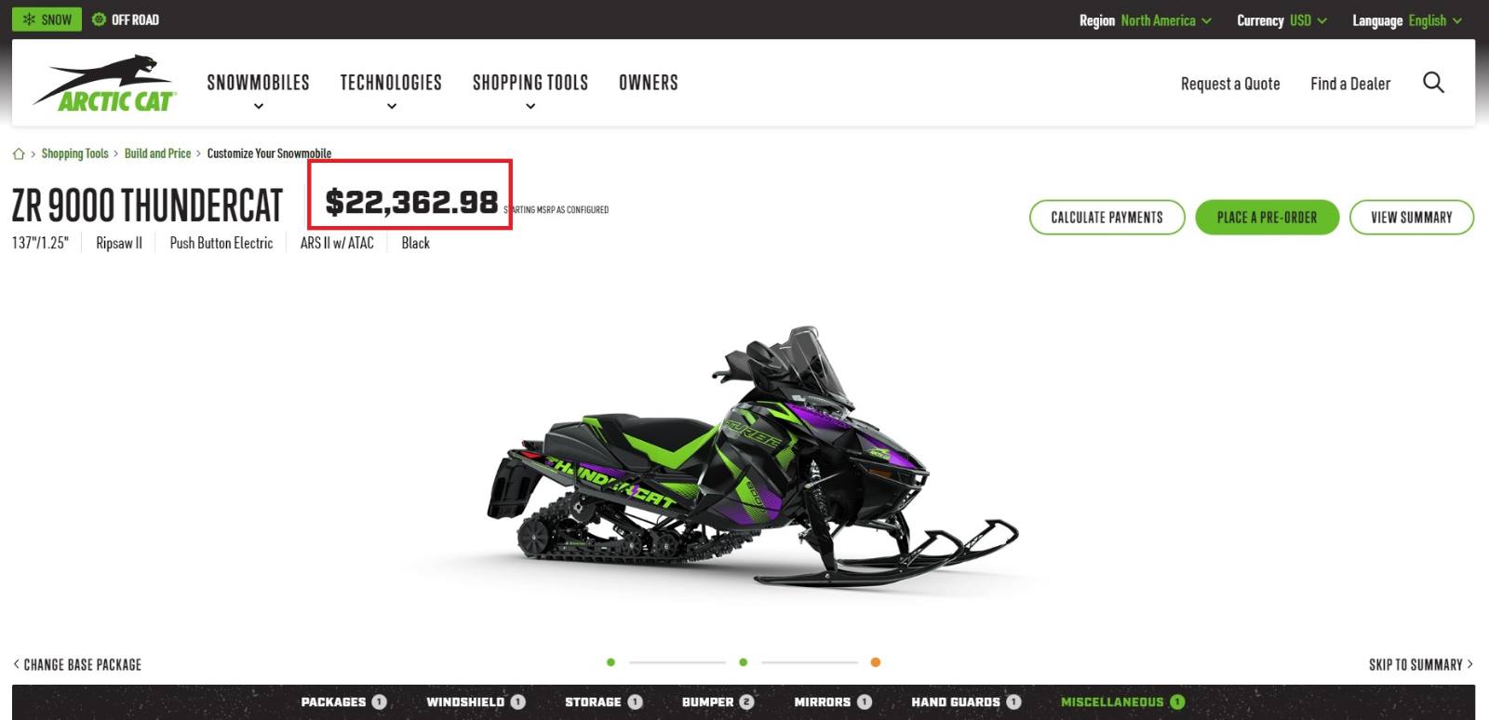
Task: Select the Bumper tab
Action: pyautogui.click(x=718, y=702)
